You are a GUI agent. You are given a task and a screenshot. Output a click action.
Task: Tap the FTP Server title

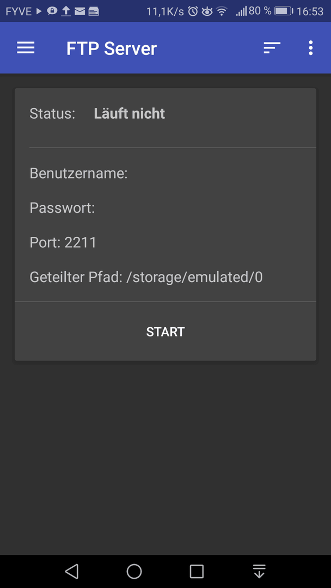point(112,48)
